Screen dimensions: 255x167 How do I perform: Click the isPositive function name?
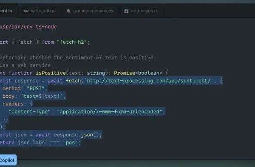(x=51, y=73)
